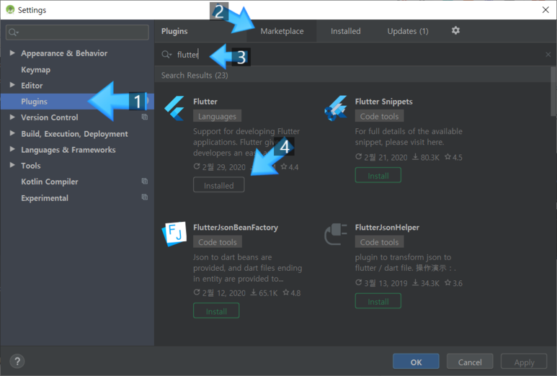This screenshot has height=376, width=557.
Task: Select Plugins in settings tree
Action: pyautogui.click(x=77, y=102)
